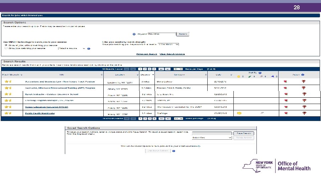Select Show all jobs without matching resume
Image resolution: width=321 pixels, height=180 pixels.
click(6, 45)
